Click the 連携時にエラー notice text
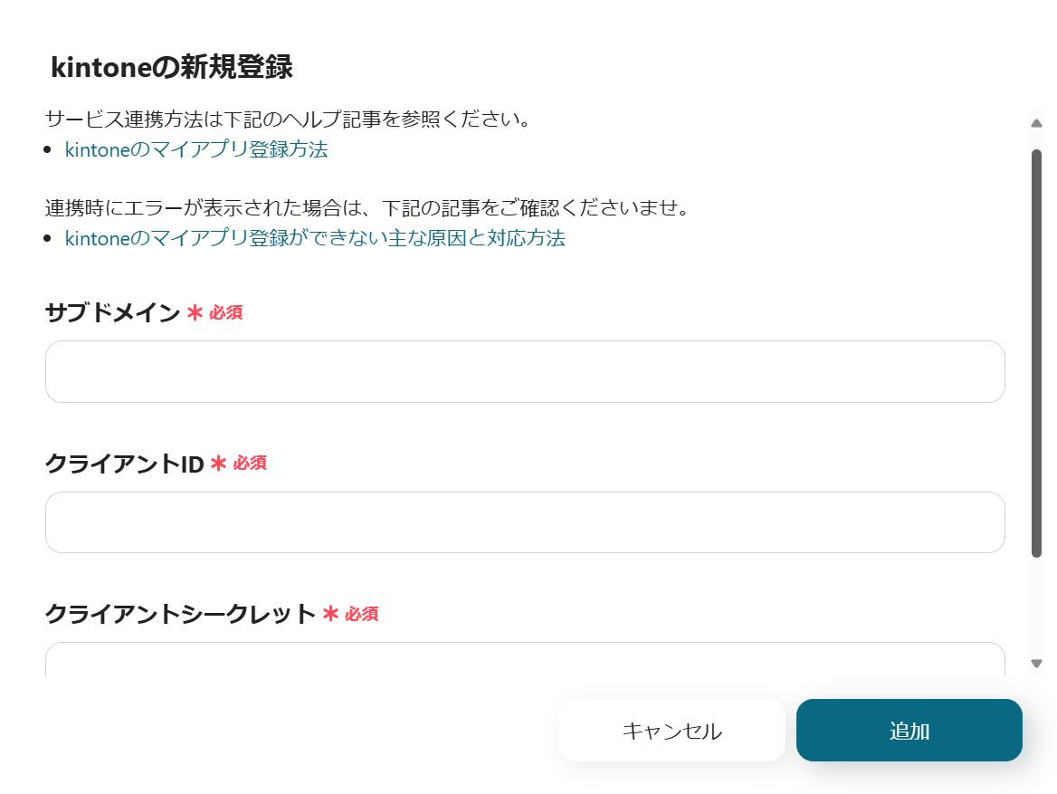 (x=367, y=208)
